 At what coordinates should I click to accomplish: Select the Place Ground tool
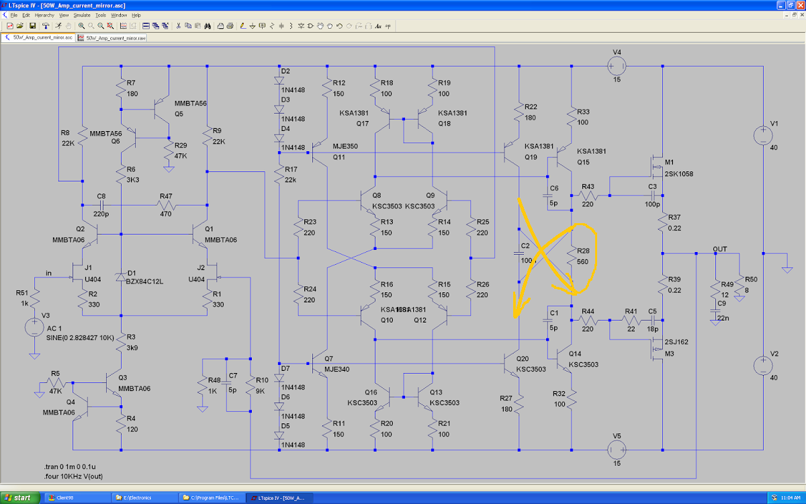tap(253, 26)
